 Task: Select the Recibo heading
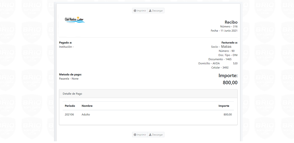click(x=231, y=22)
